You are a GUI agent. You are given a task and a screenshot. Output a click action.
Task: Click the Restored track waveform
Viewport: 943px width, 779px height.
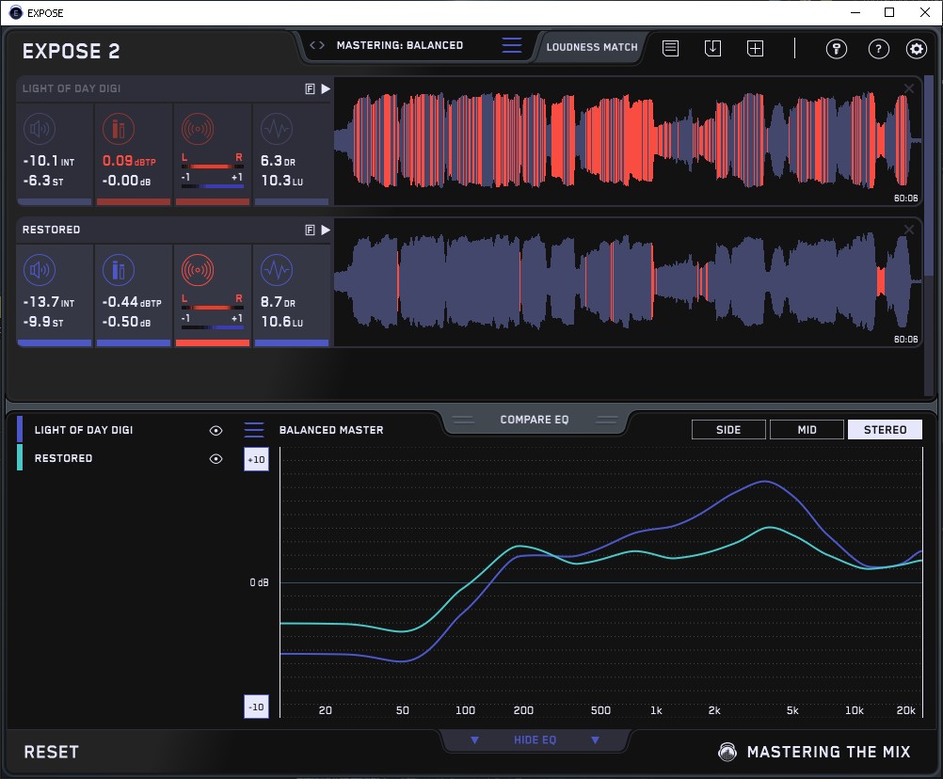coord(621,283)
